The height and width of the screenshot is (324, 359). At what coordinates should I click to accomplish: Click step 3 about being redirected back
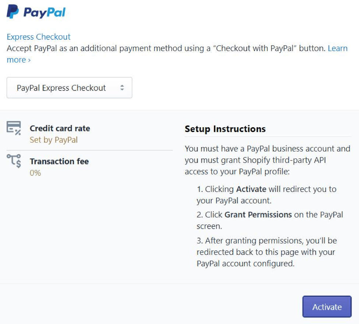coord(266,252)
